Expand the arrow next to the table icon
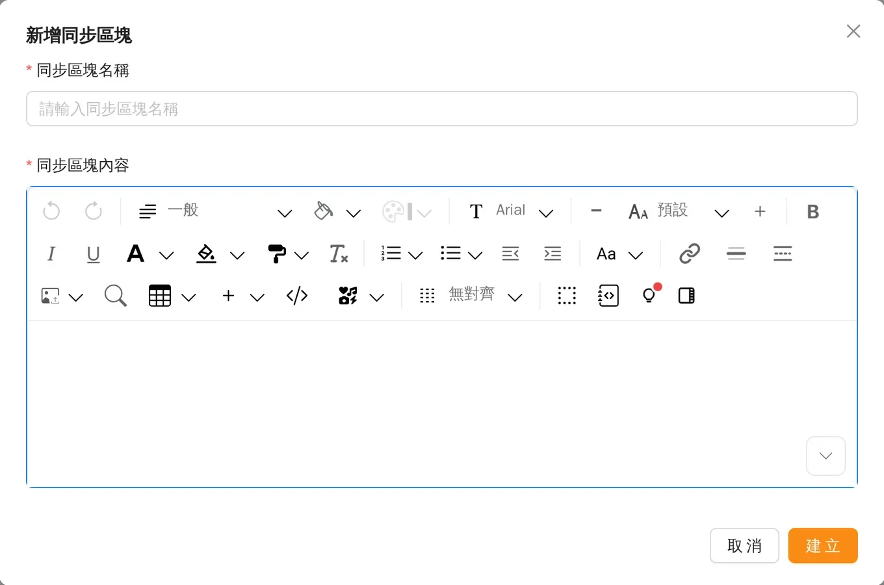 (188, 297)
